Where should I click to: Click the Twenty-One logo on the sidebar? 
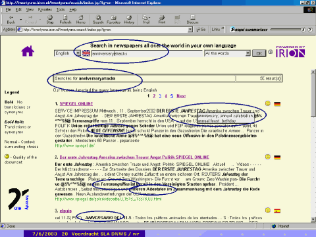[18, 199]
